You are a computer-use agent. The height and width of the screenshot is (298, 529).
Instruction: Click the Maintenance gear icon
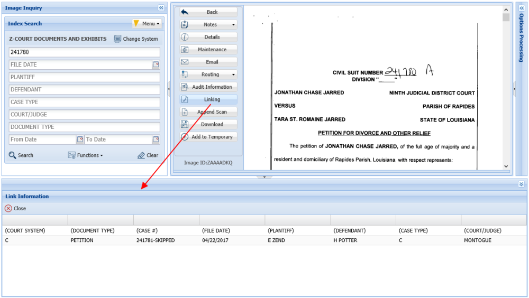[x=185, y=50]
